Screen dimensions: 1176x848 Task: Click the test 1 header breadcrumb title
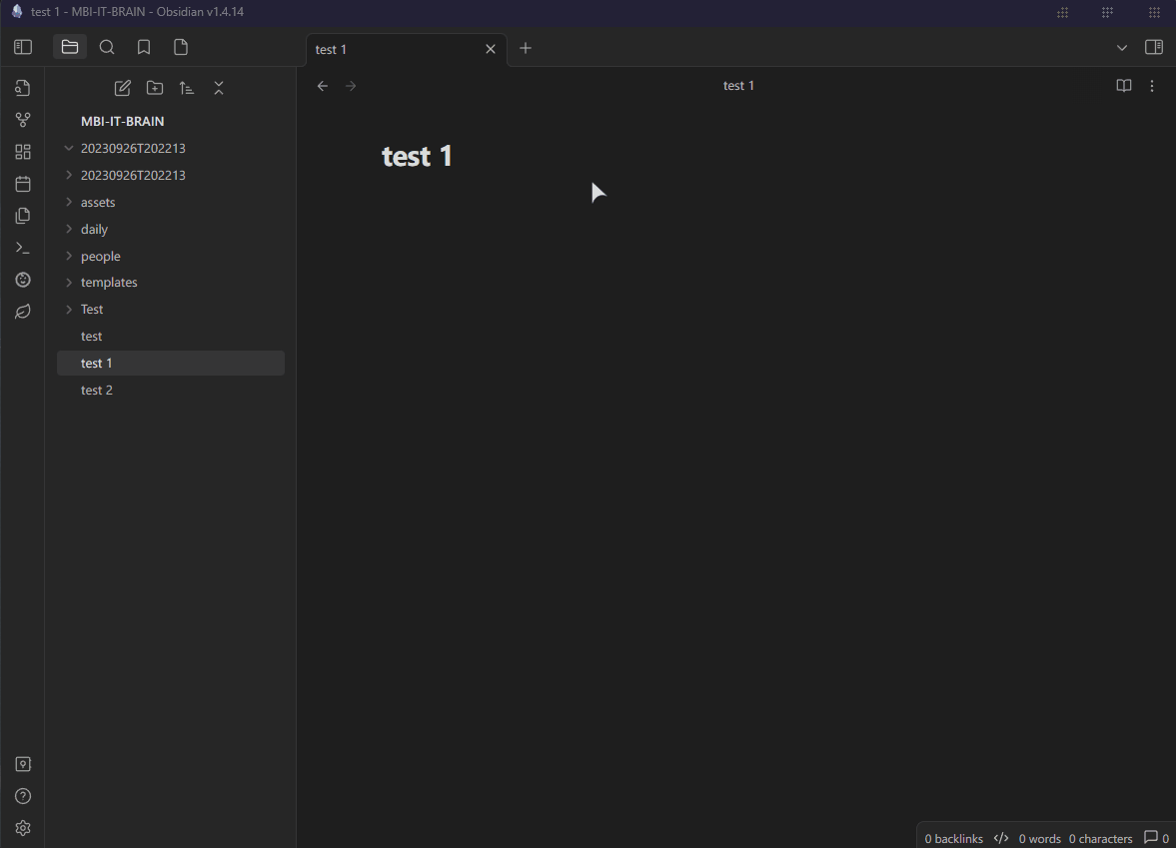[738, 86]
